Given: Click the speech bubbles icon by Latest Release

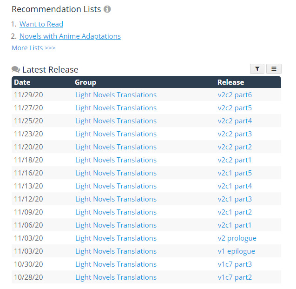Looking at the screenshot, I should click(x=16, y=70).
